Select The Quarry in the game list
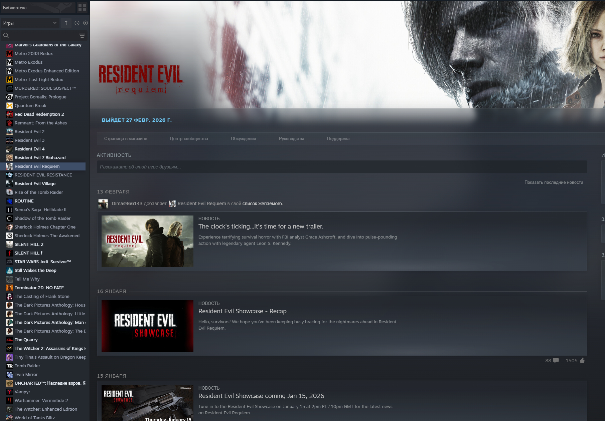The height and width of the screenshot is (421, 605). pyautogui.click(x=26, y=340)
